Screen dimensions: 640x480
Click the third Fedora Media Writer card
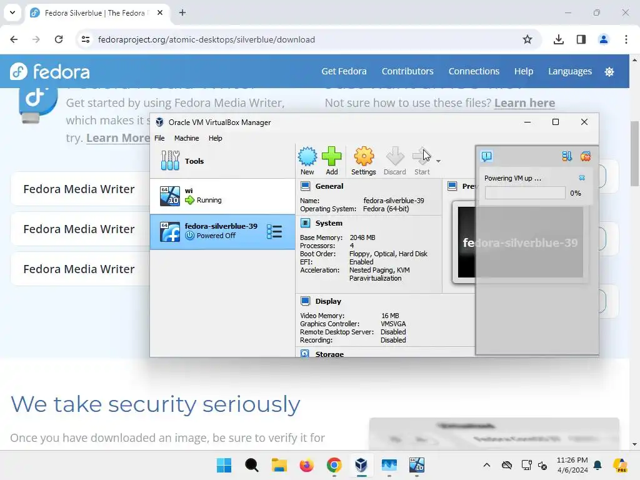[80, 269]
